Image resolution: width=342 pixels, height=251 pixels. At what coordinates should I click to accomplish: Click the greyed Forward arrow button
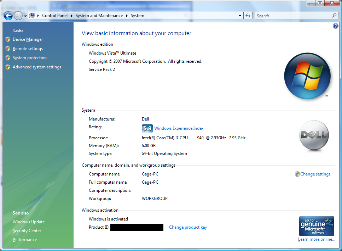(18, 16)
